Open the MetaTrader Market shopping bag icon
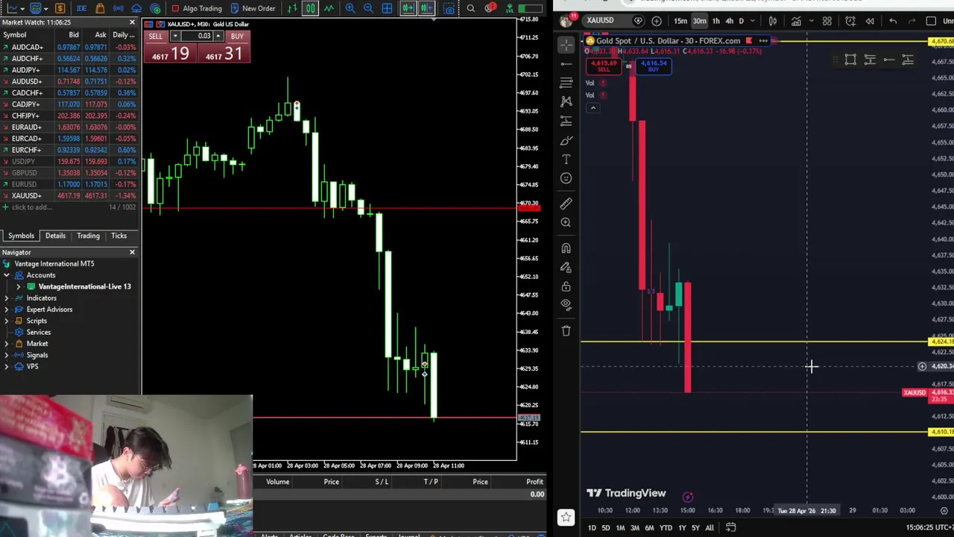 (x=100, y=8)
